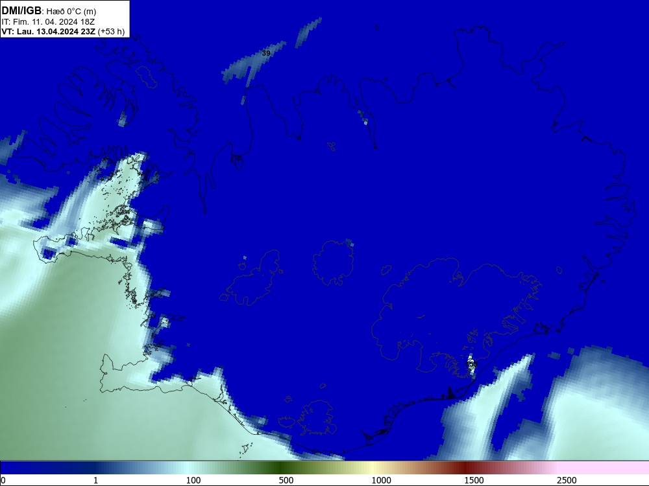Click the colorbar label '0'

pyautogui.click(x=3, y=480)
